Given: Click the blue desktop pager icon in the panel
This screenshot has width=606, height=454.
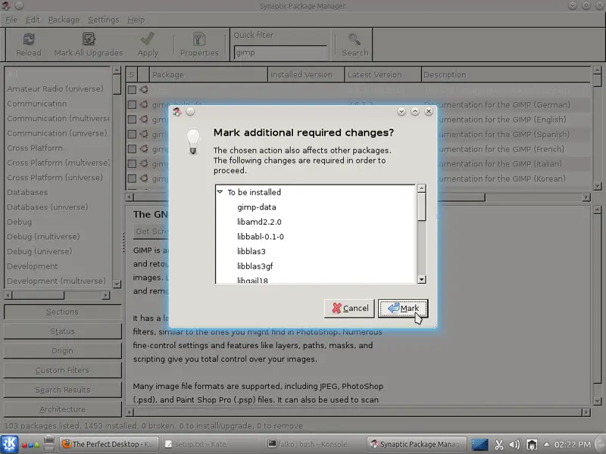Looking at the screenshot, I should [479, 444].
